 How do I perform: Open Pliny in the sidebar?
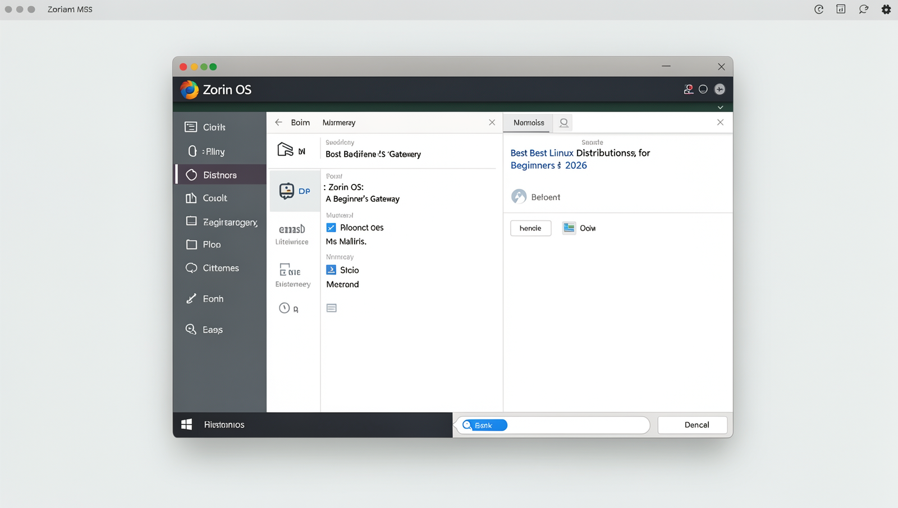[x=219, y=151]
